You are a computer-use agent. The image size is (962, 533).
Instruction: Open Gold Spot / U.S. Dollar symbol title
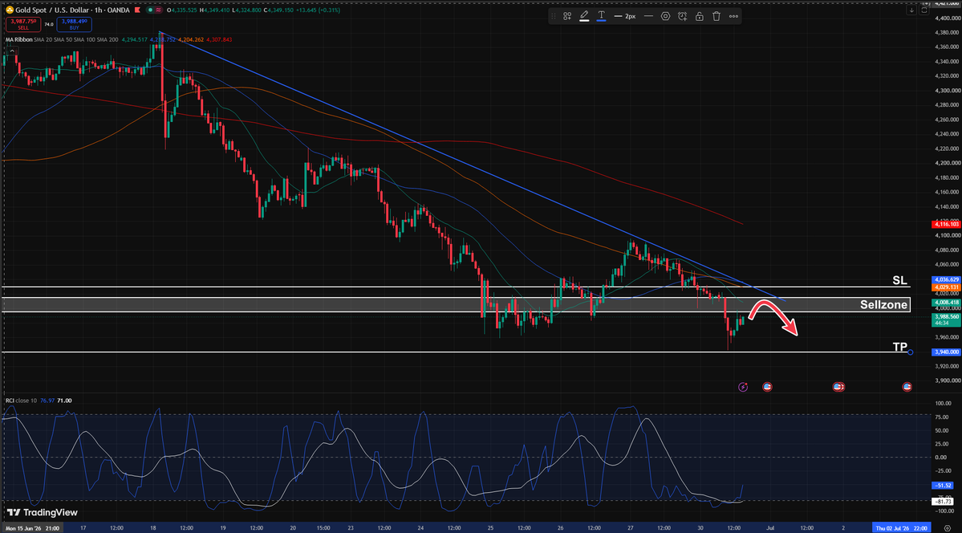point(73,10)
